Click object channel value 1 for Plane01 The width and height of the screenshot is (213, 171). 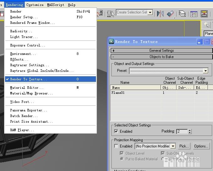tap(163, 93)
